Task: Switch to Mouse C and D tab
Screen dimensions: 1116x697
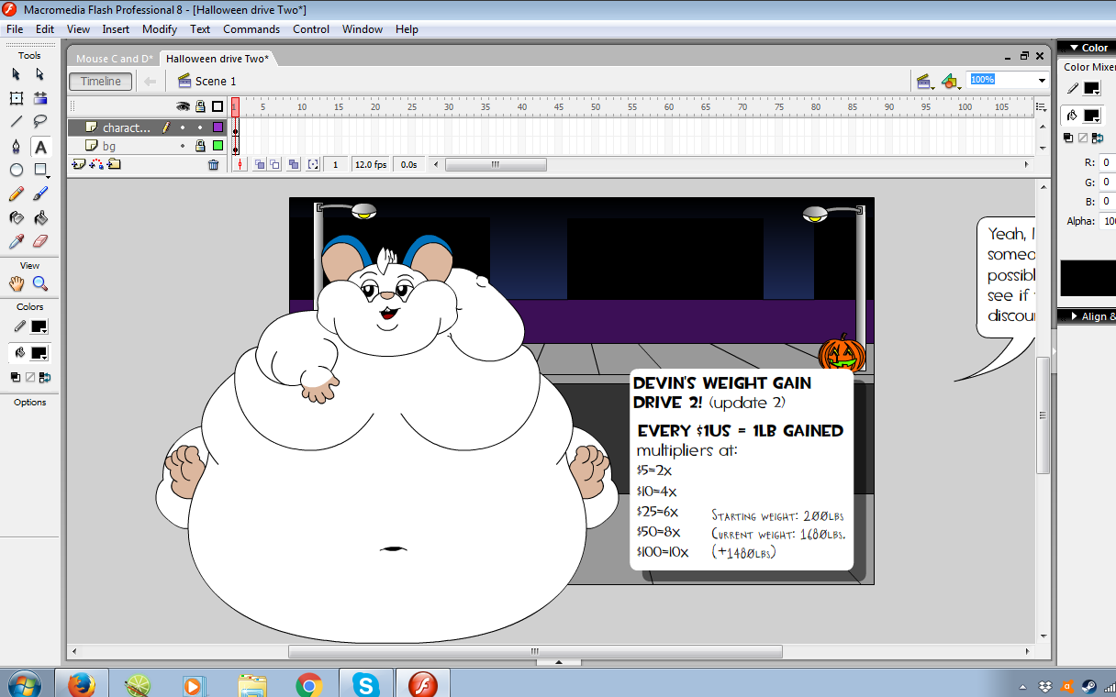Action: pyautogui.click(x=115, y=59)
